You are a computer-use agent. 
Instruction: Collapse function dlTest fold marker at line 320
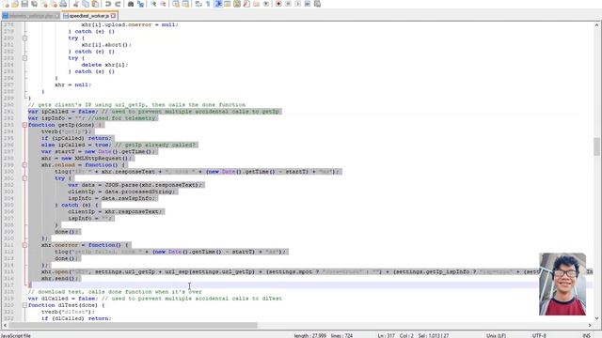click(x=24, y=305)
